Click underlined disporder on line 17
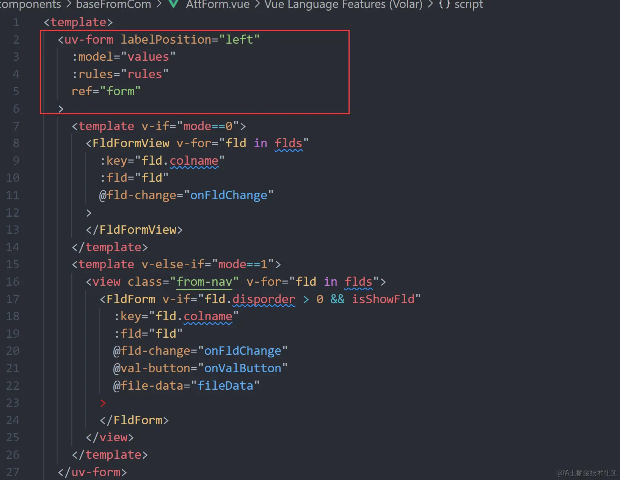This screenshot has height=480, width=620. coord(264,299)
